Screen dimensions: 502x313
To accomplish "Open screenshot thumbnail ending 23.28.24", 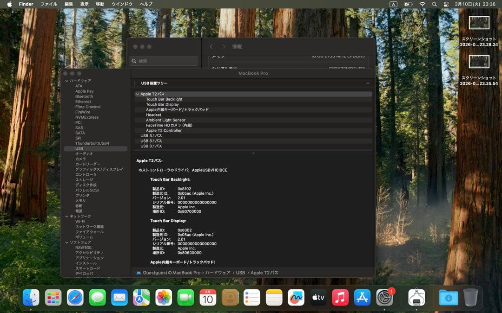I will point(479,23).
